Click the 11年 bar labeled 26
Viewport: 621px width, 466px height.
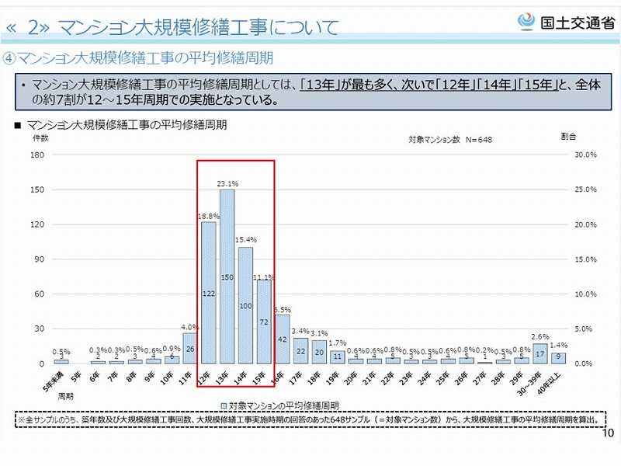click(190, 348)
